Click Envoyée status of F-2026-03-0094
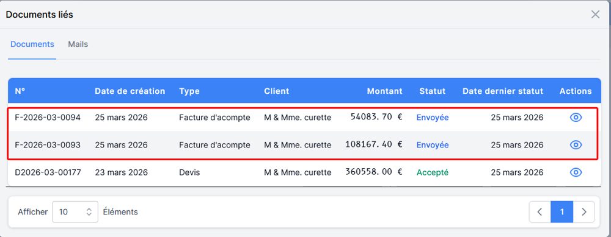611x237 pixels. pyautogui.click(x=433, y=118)
